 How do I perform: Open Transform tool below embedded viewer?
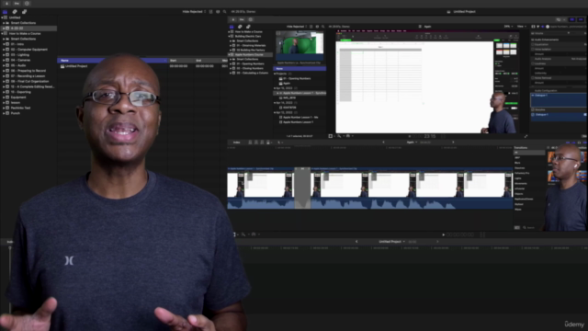pyautogui.click(x=331, y=136)
